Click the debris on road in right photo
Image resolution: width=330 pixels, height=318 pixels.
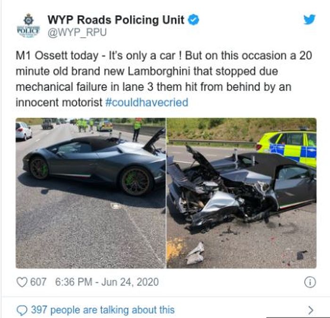click(x=195, y=253)
